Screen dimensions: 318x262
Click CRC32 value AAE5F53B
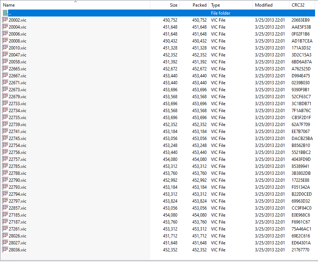[x=301, y=27]
